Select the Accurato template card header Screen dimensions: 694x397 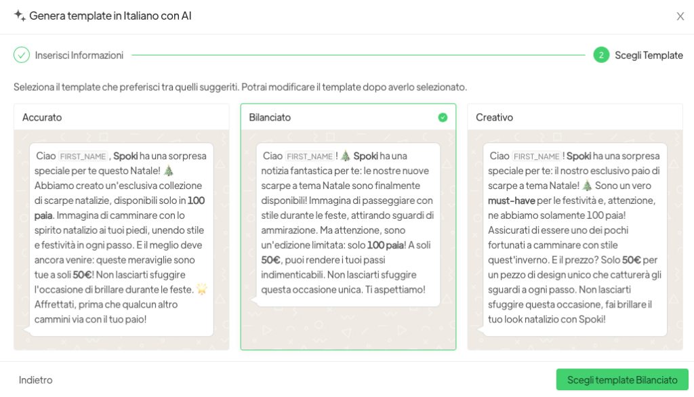[x=121, y=117]
